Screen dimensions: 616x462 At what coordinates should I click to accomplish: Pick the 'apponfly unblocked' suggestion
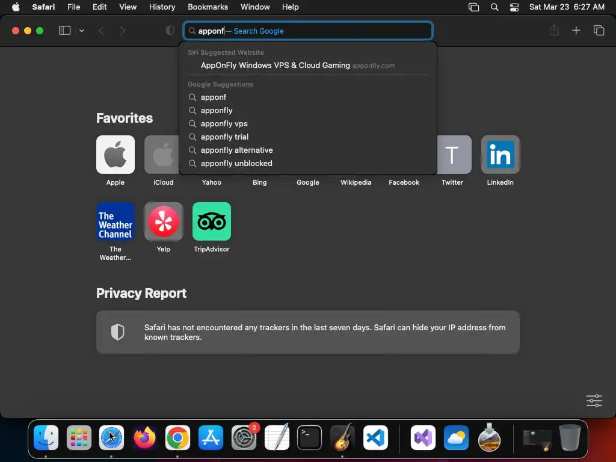coord(308,164)
